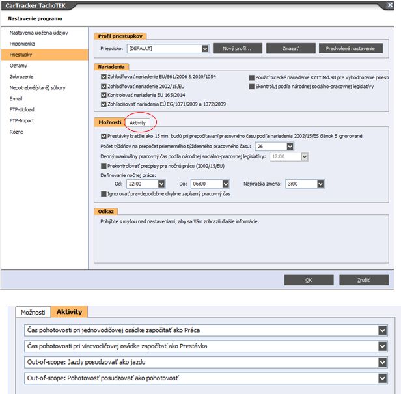Open Zobrazenie settings page

(21, 77)
